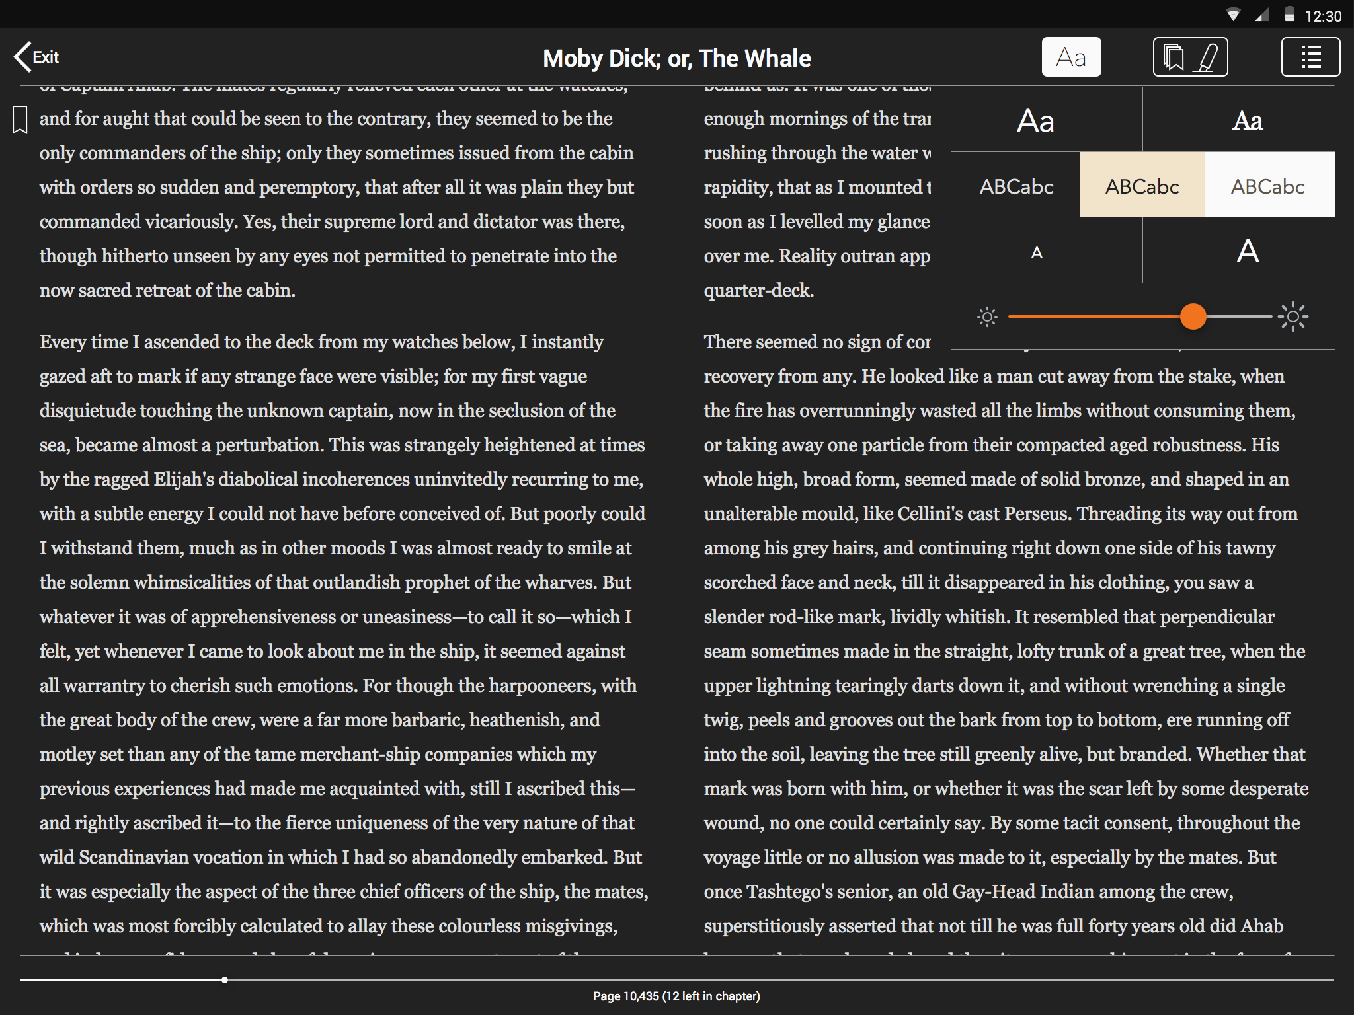Image resolution: width=1354 pixels, height=1015 pixels.
Task: Check the Wi-Fi status icon
Action: pos(1232,15)
